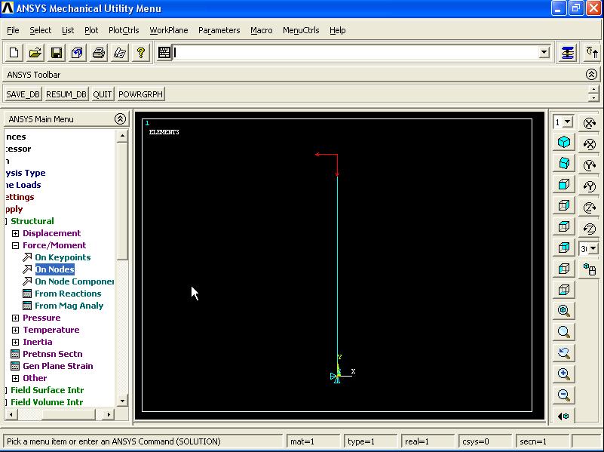Open the MenuCtrls menu
604x452 pixels.
301,30
